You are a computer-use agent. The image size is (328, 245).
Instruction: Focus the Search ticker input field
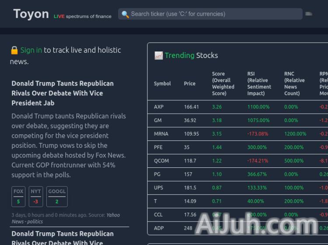(x=214, y=14)
